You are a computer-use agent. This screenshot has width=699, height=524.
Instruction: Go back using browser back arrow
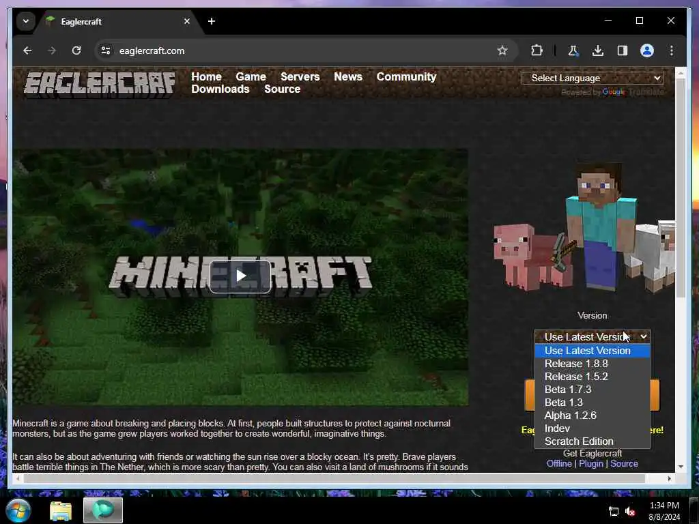coord(27,50)
